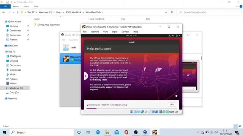The height and width of the screenshot is (136, 243).
Task: Click the Ubuntu network icon in top bar
Action: [x=170, y=36]
